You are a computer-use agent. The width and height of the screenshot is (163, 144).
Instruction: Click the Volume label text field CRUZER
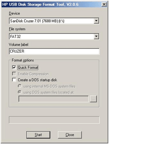pyautogui.click(x=54, y=51)
